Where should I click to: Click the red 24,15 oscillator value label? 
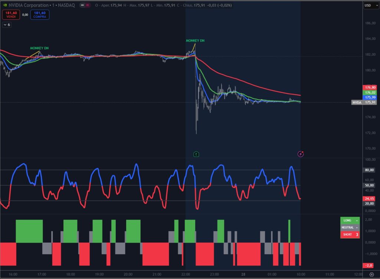[370, 199]
